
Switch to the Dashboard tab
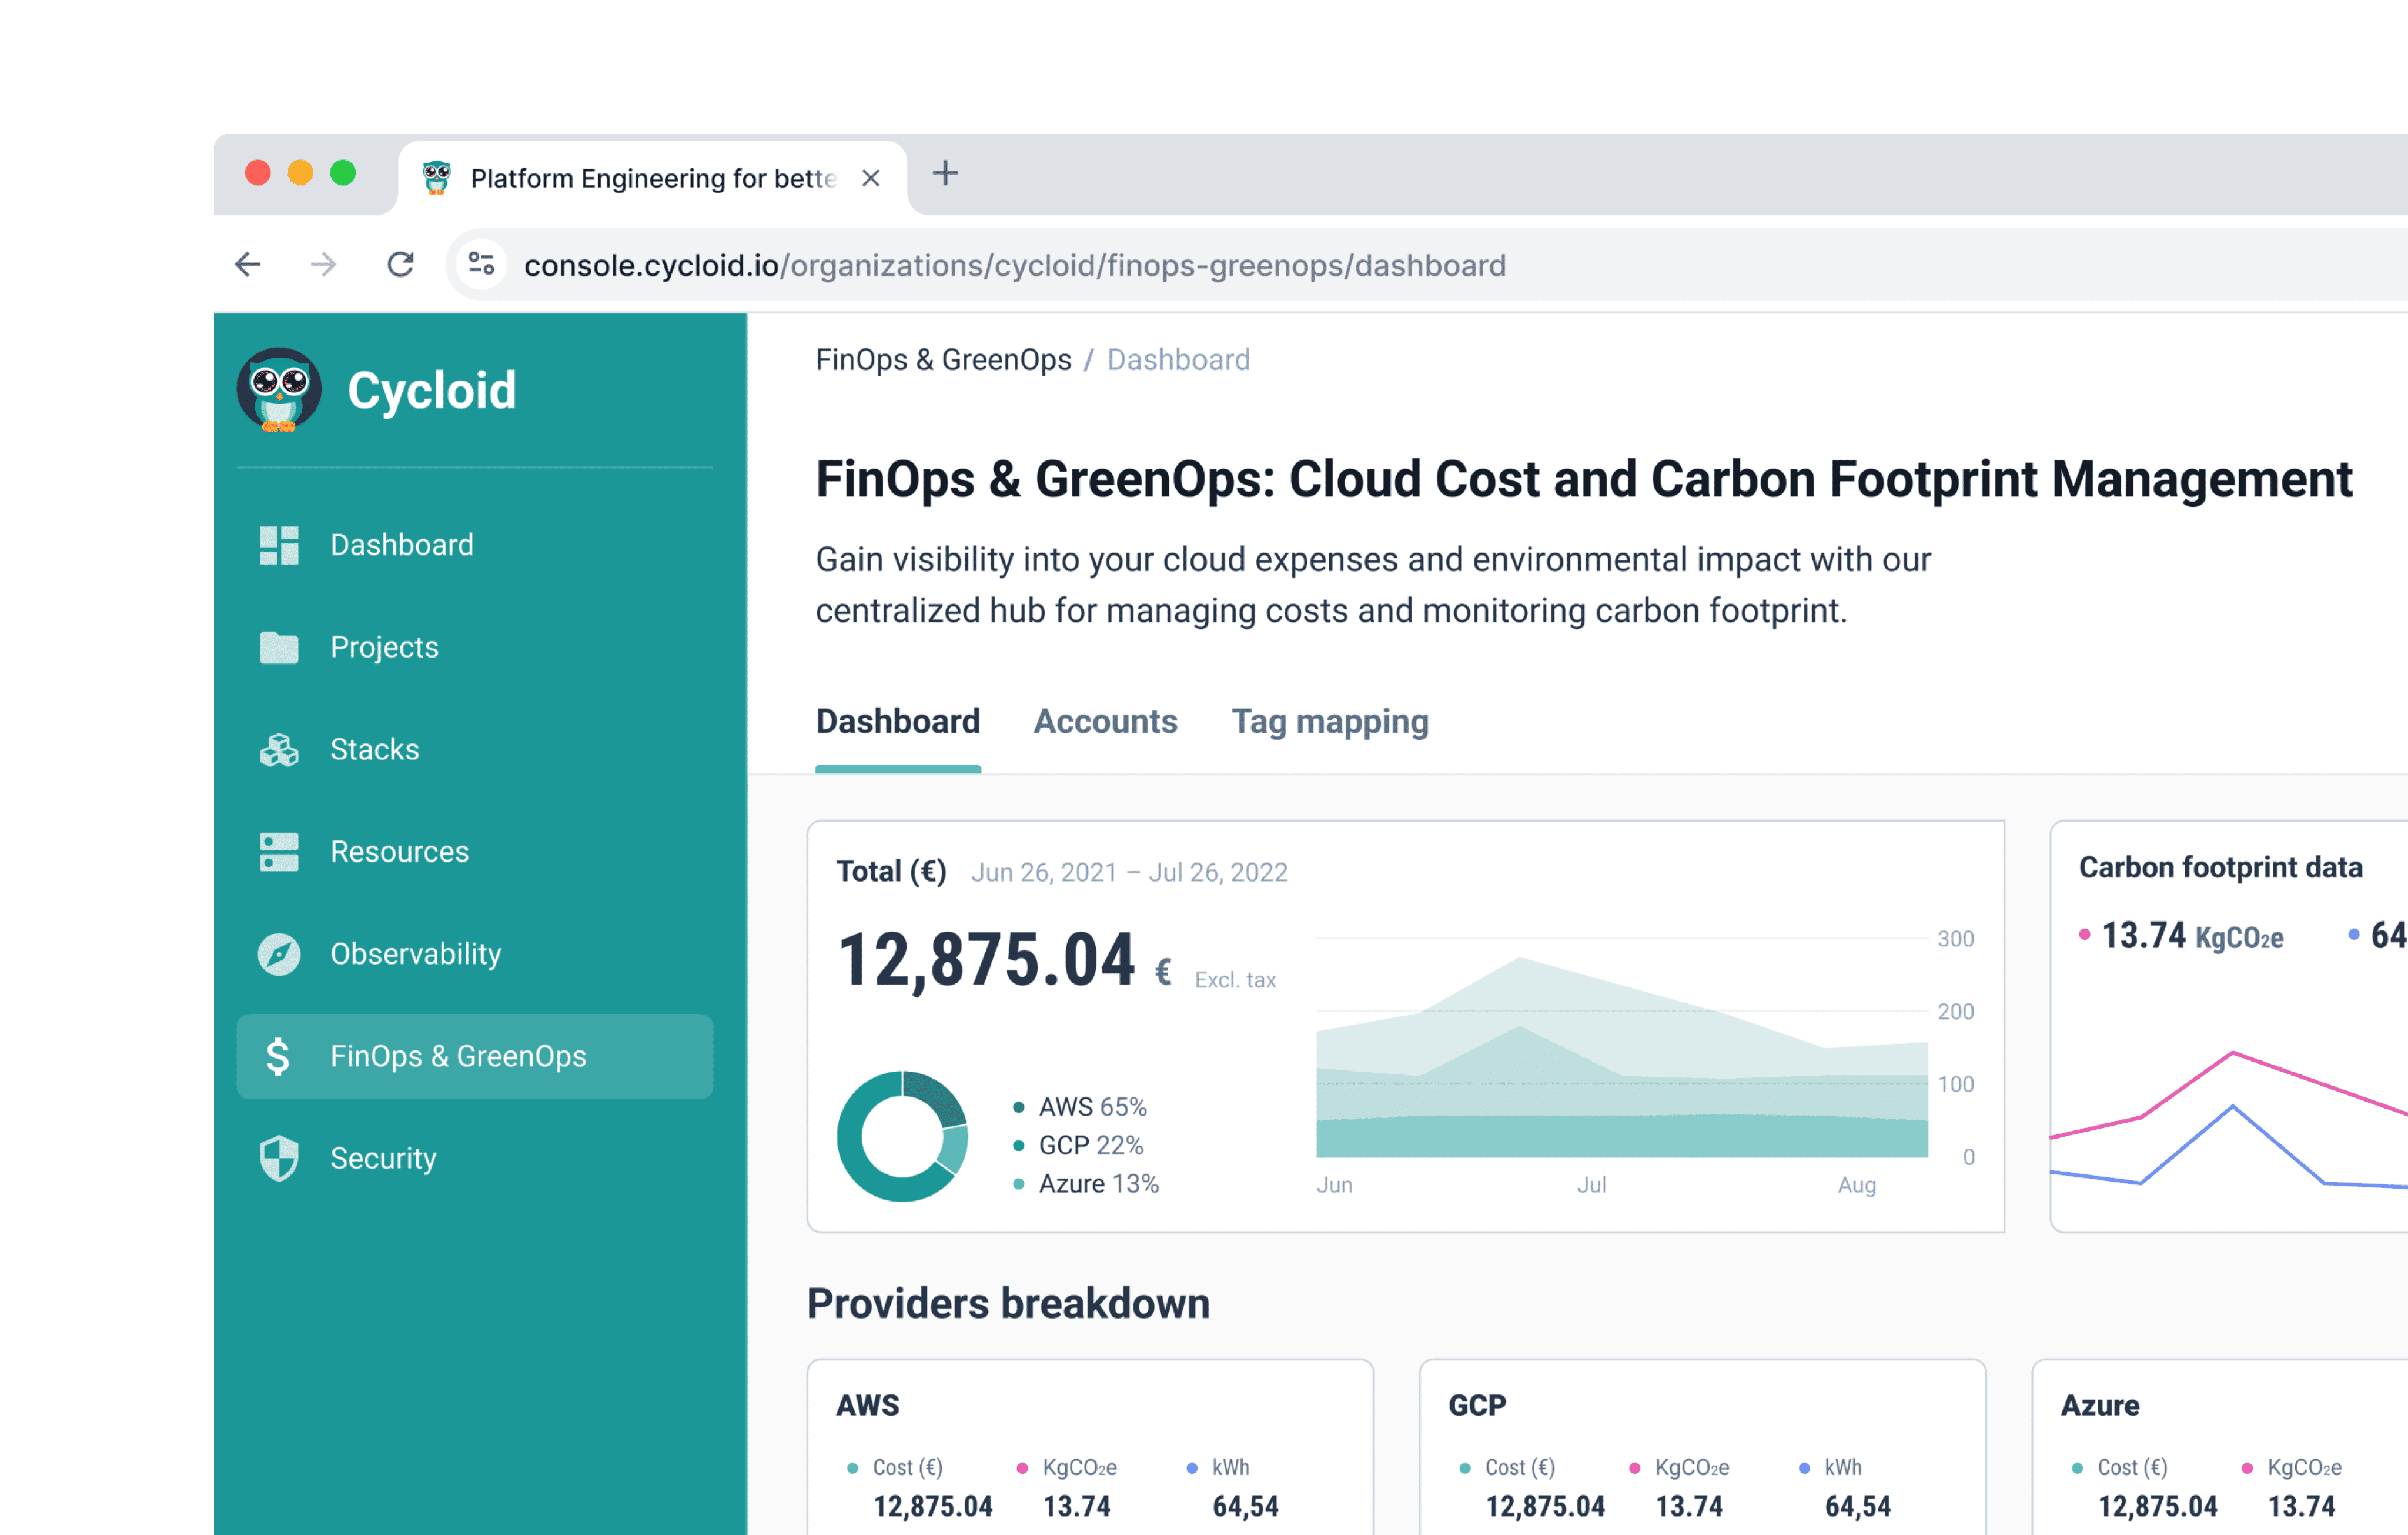[898, 722]
